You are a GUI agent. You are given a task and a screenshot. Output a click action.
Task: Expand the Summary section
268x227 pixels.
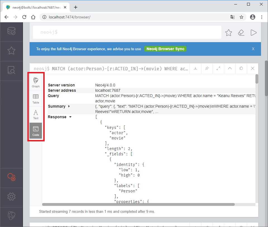pos(69,106)
